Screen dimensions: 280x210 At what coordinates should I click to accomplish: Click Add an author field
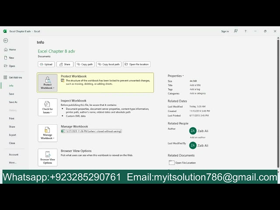click(x=197, y=137)
